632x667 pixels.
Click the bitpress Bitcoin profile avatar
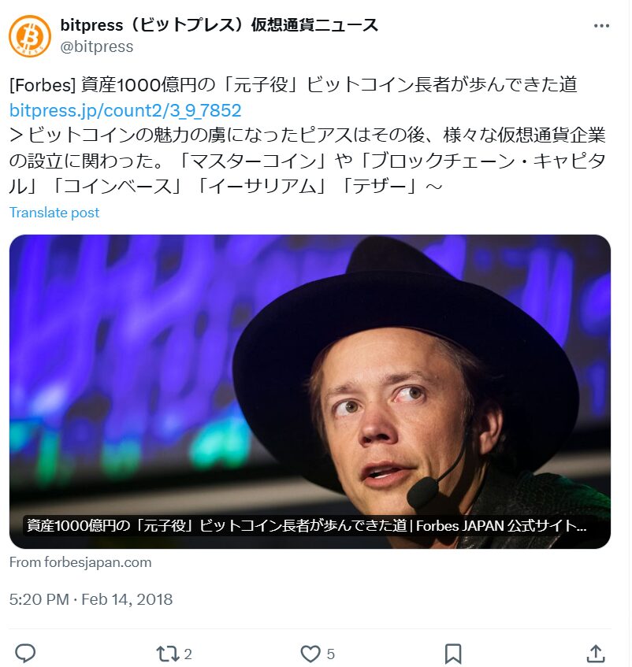pos(32,35)
